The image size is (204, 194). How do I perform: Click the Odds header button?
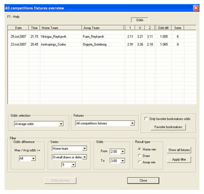(x=140, y=20)
